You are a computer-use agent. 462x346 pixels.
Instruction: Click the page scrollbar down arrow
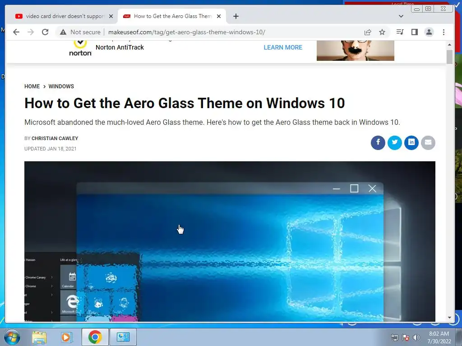449,318
